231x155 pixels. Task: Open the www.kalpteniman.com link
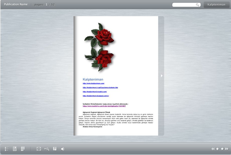[x=94, y=83]
